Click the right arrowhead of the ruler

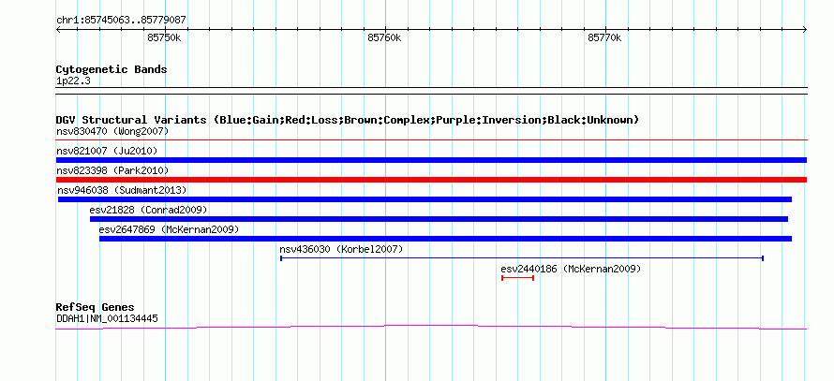804,30
